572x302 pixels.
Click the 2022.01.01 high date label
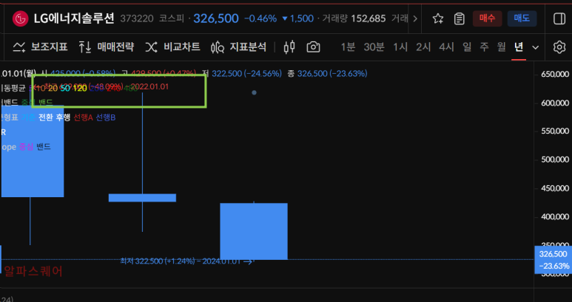pyautogui.click(x=150, y=87)
